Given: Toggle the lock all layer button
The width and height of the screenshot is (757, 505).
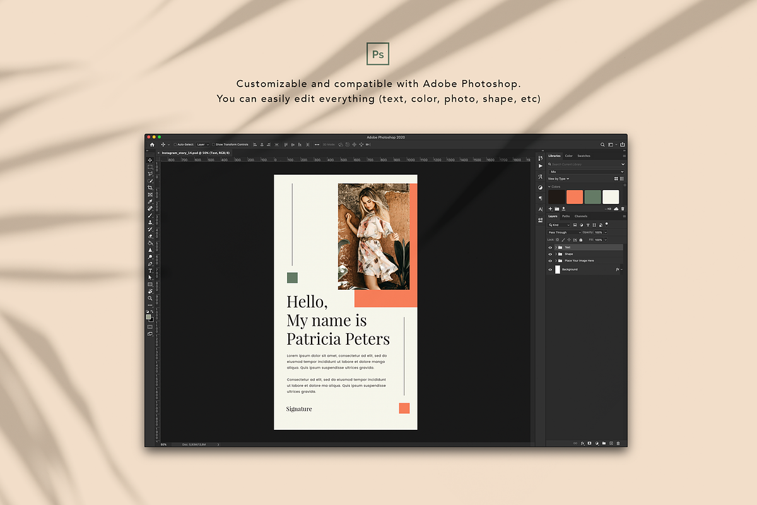Looking at the screenshot, I should tap(581, 240).
